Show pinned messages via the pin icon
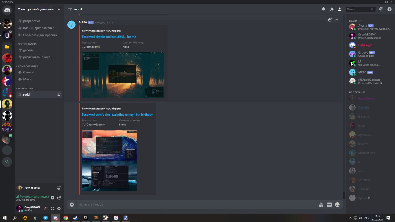Screen dimensions: 395x222 [332, 9]
